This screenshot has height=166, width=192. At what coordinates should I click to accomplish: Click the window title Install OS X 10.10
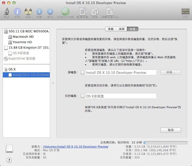(96, 3)
